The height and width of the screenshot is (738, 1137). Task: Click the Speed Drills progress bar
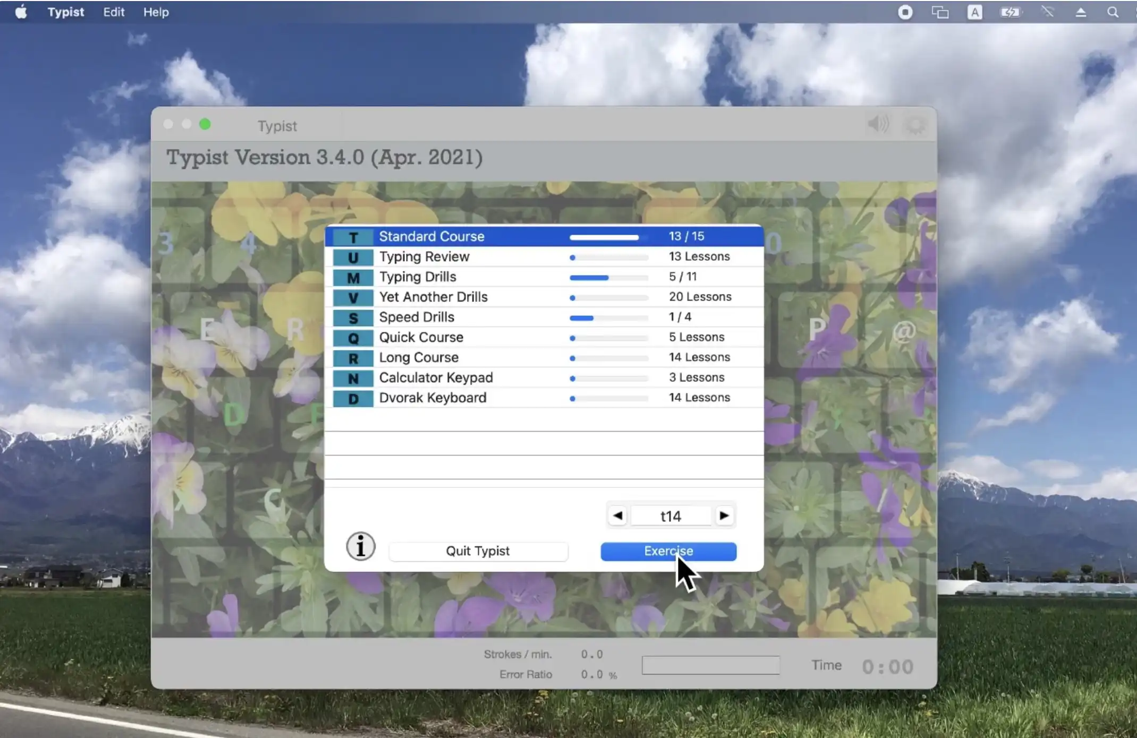609,318
